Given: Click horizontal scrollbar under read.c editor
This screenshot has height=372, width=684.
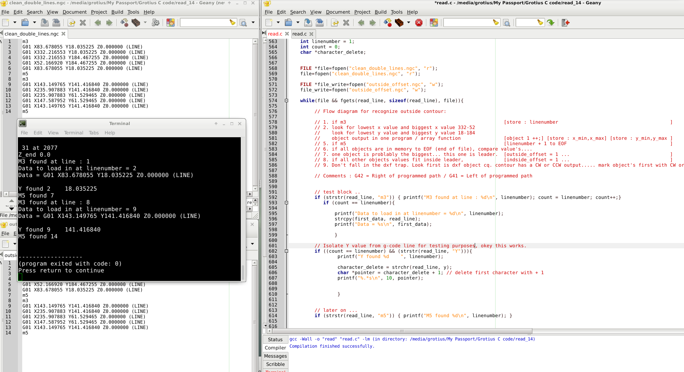Looking at the screenshot, I should [x=402, y=331].
